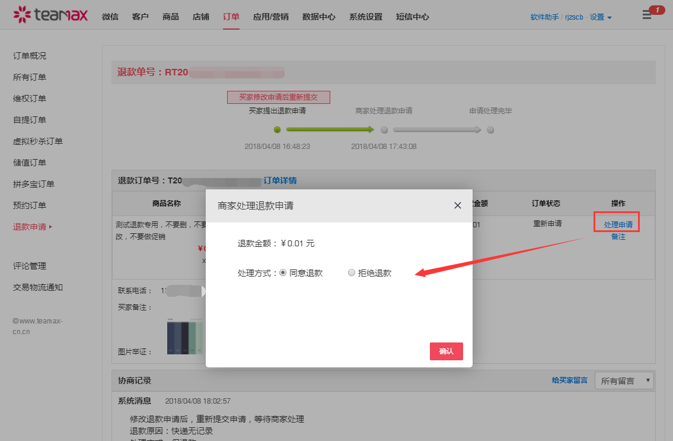Open the 设置 dropdown in the header
The image size is (673, 441).
pyautogui.click(x=601, y=17)
